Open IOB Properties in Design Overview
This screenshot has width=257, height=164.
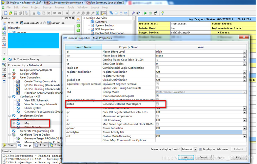point(104,29)
